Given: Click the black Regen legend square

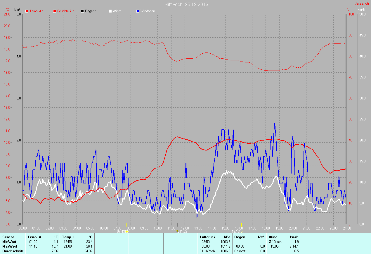Looking at the screenshot, I should pyautogui.click(x=83, y=11).
